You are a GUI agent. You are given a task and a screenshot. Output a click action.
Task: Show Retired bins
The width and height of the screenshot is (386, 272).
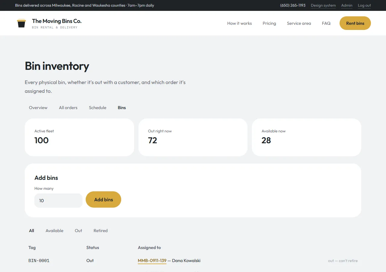tap(100, 231)
